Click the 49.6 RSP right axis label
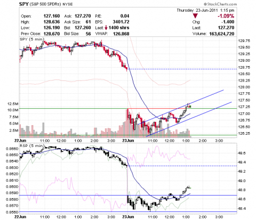The height and width of the screenshot is (220, 256). (242, 153)
